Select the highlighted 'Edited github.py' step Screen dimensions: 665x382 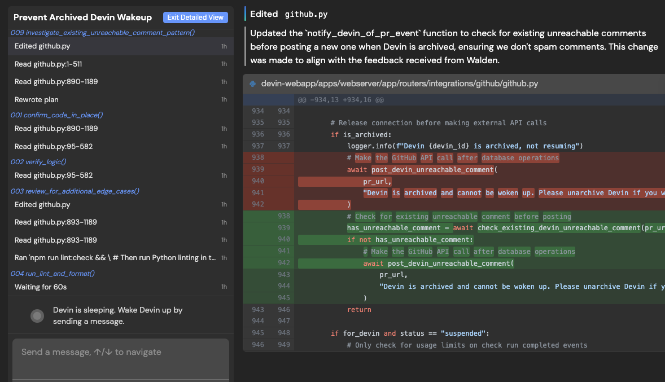[x=121, y=46]
